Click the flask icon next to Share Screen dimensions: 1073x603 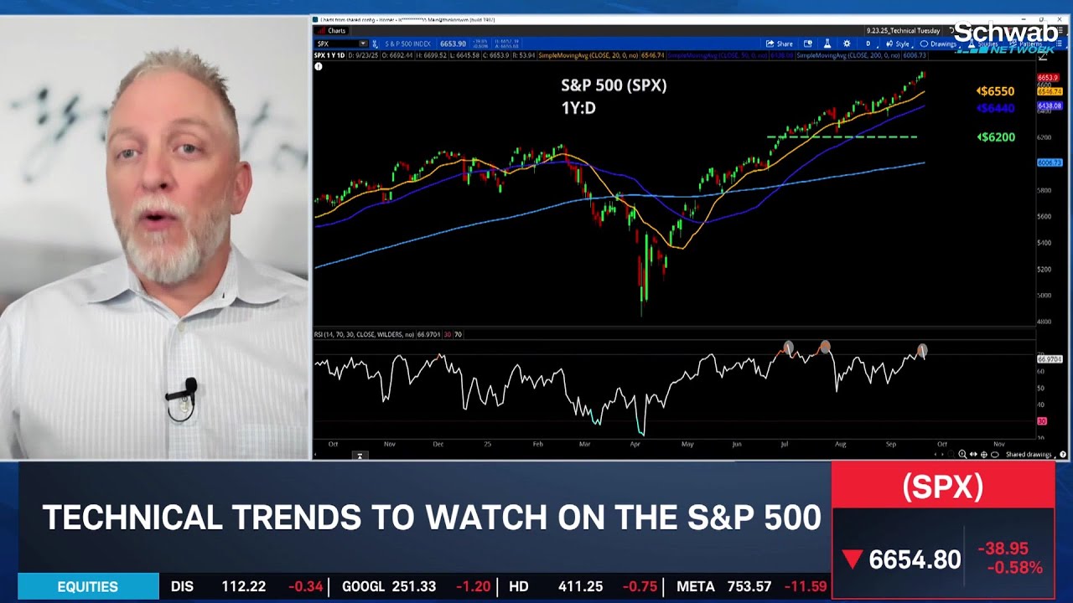[827, 44]
